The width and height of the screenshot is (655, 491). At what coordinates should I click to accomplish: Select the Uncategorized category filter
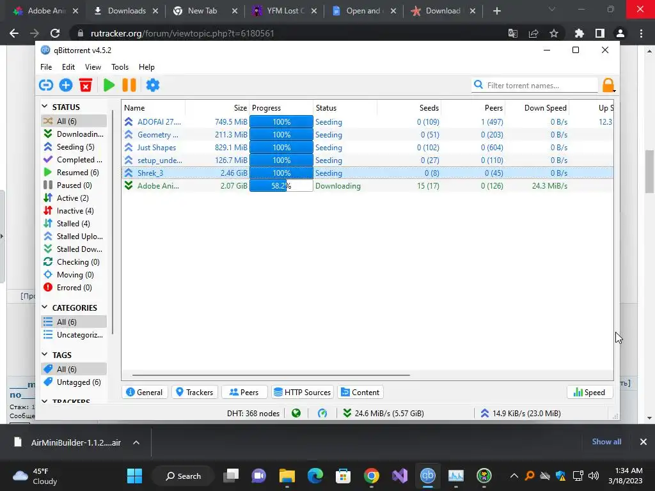[x=74, y=335]
